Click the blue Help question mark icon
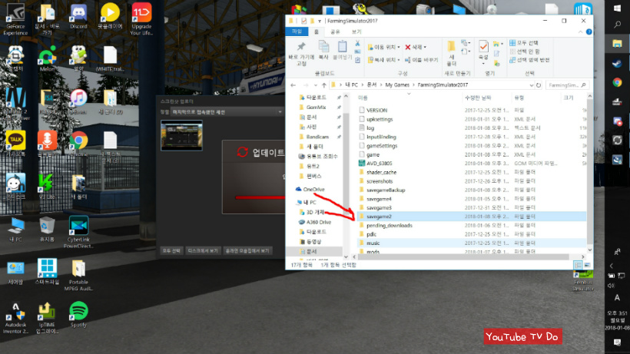Viewport: 630px width, 354px height. (589, 31)
